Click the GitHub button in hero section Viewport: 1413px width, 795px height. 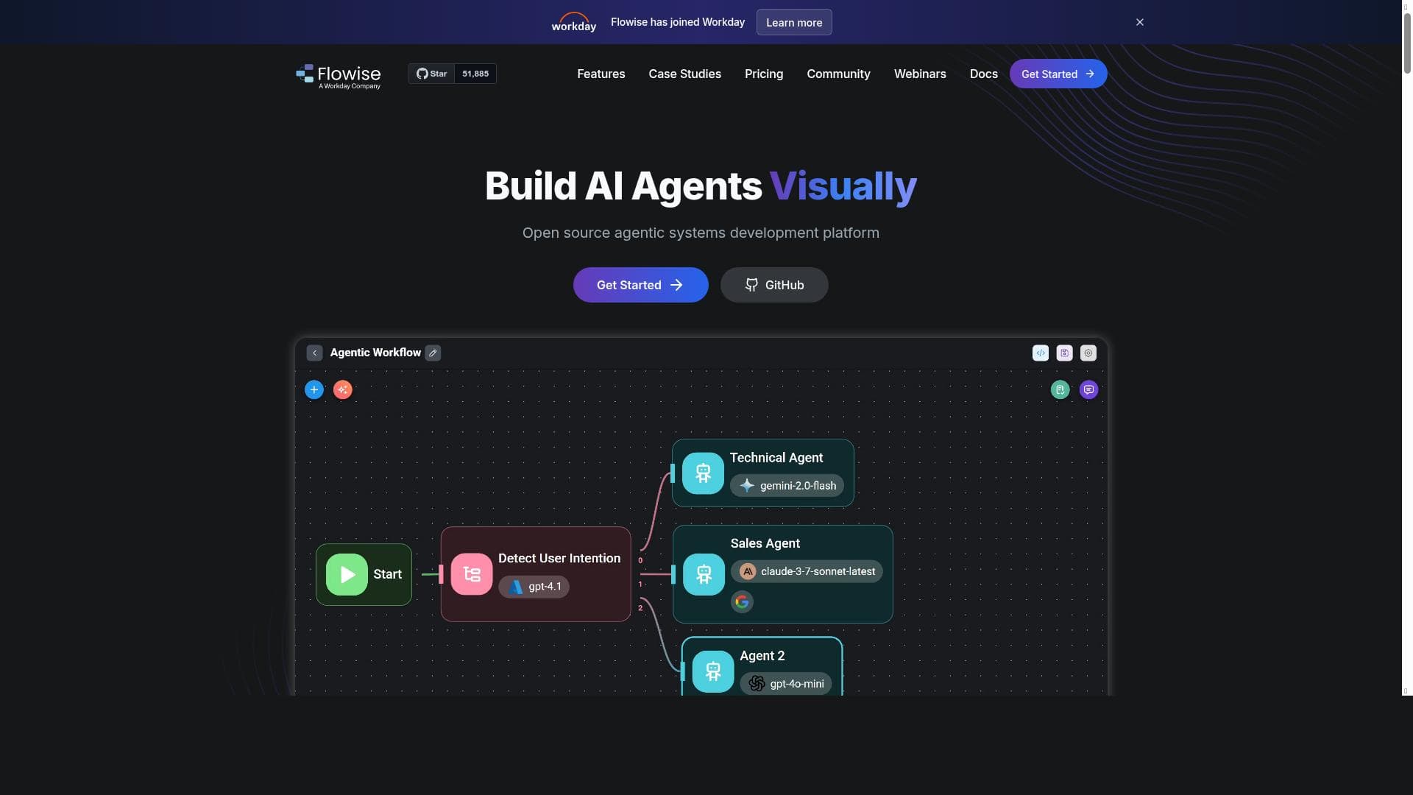[774, 285]
